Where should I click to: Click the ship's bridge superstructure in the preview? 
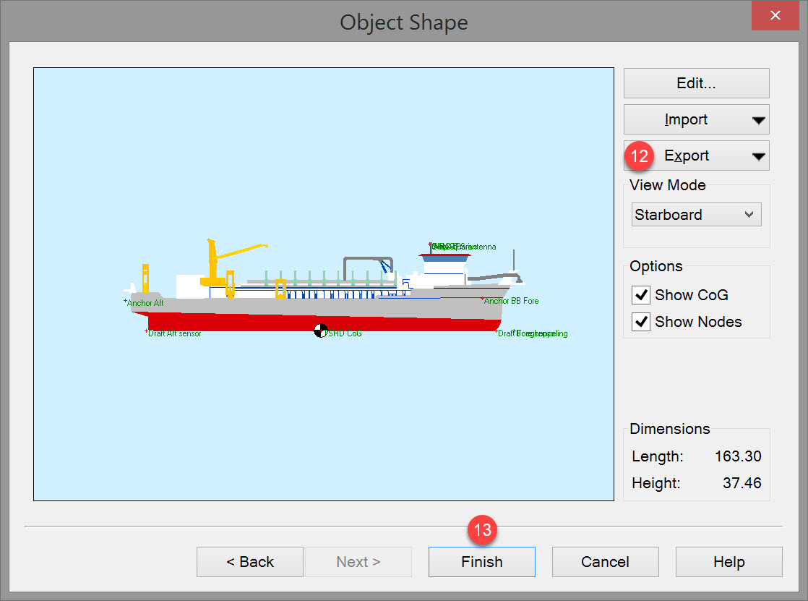point(444,269)
